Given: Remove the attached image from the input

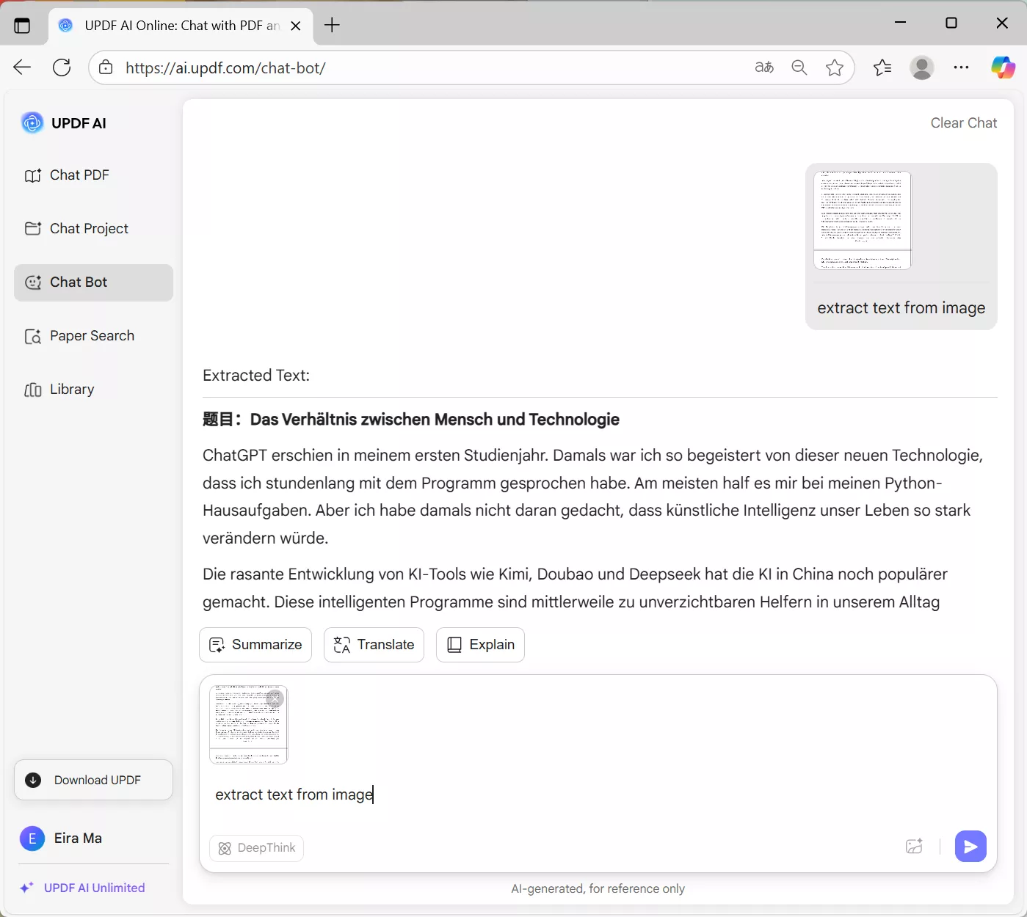Looking at the screenshot, I should click(x=275, y=698).
